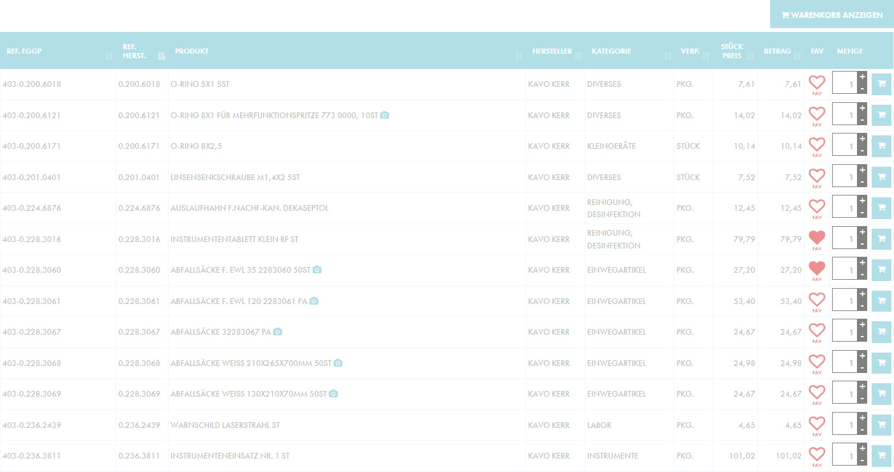
Task: Favorite ABFALLSÄCKE F. EWL 120 item
Action: pyautogui.click(x=817, y=302)
